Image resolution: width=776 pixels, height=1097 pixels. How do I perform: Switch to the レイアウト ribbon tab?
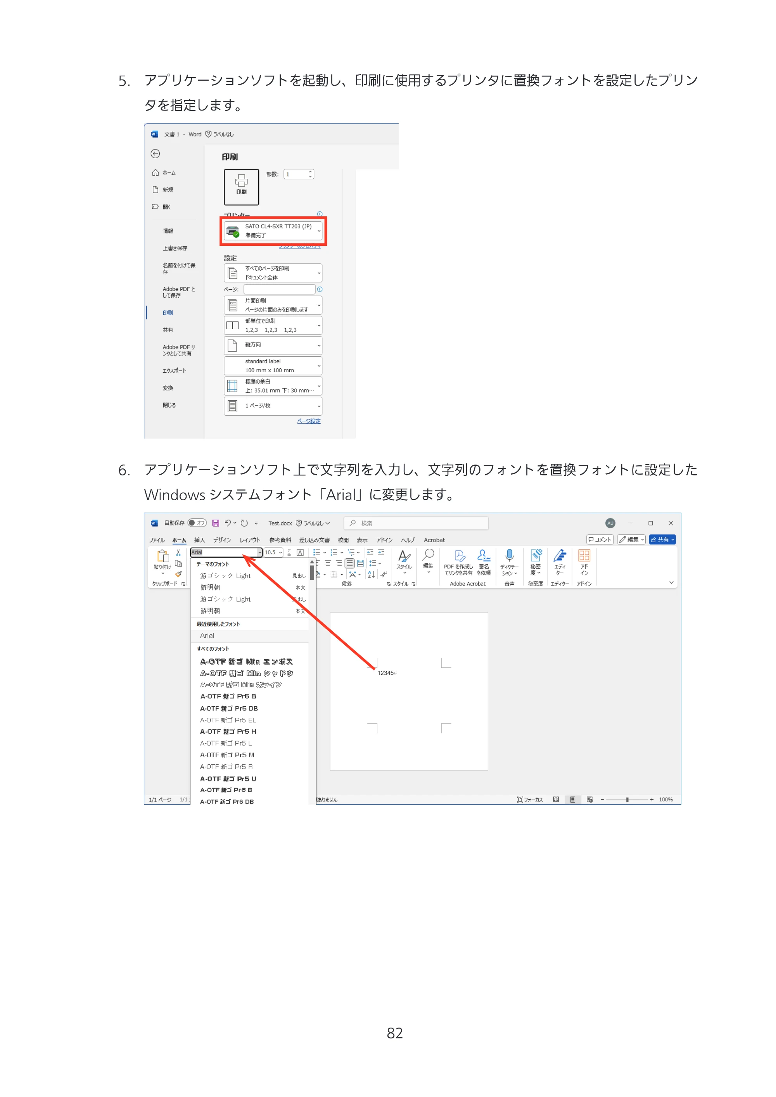(x=250, y=540)
